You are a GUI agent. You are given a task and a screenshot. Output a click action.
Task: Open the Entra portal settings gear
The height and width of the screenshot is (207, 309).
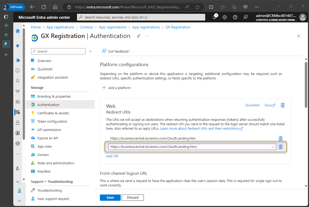coord(224,17)
